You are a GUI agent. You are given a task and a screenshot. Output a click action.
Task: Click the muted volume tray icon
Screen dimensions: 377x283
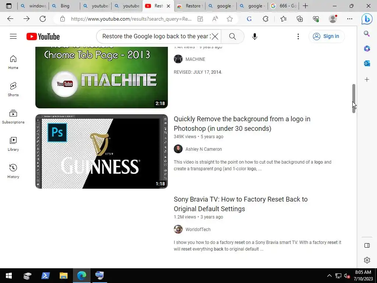[347, 276]
